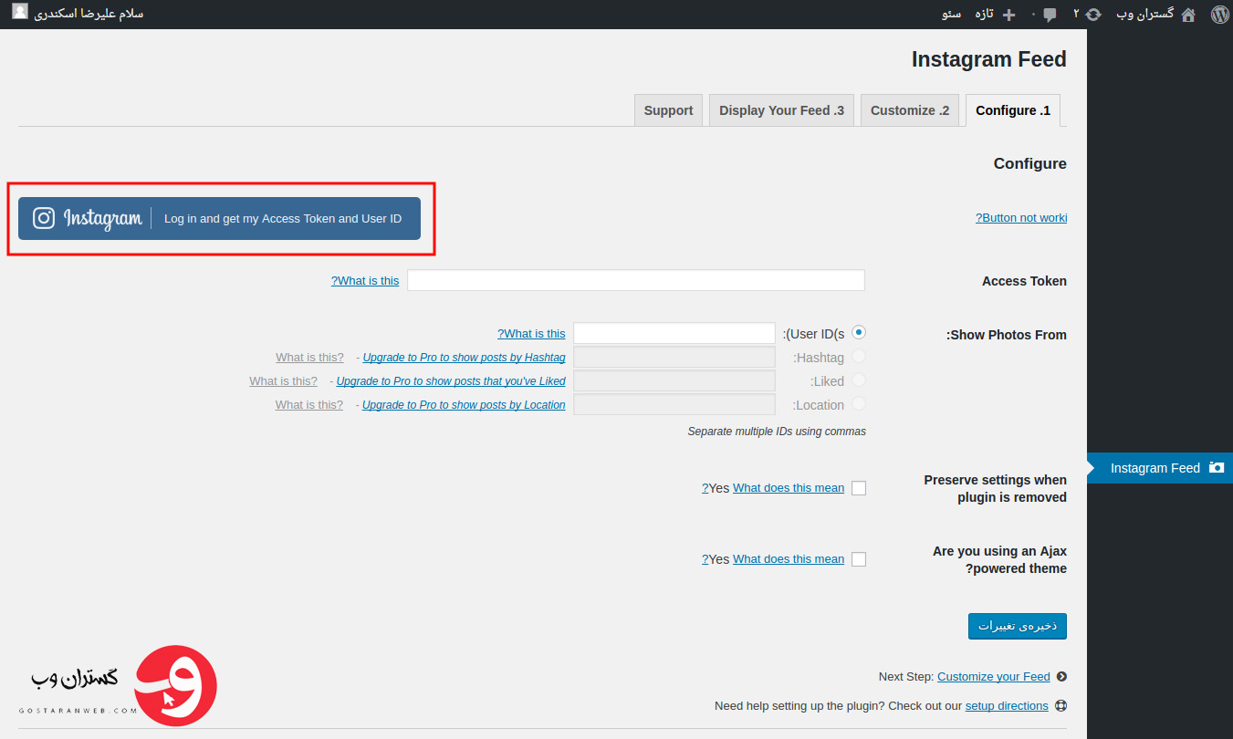Click the updates refresh icon in the admin bar

click(x=1093, y=15)
